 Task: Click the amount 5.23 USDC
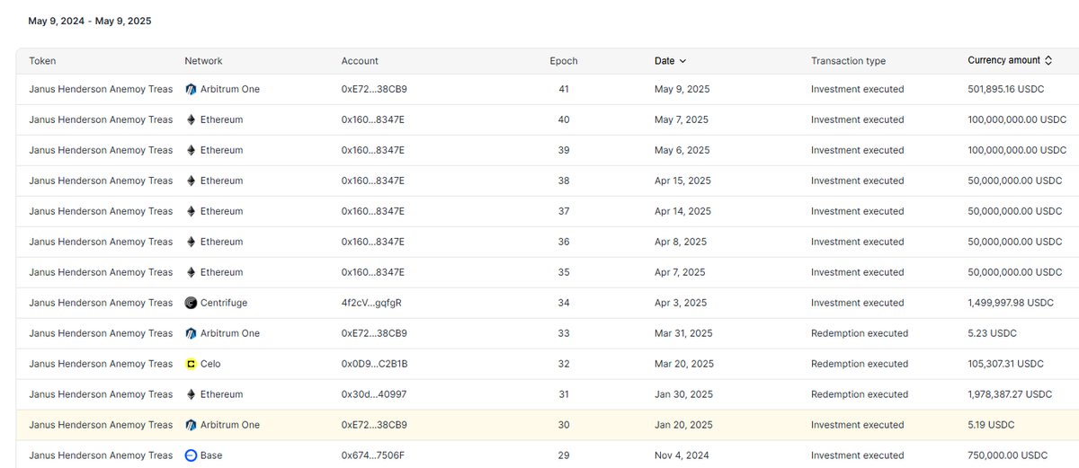pos(992,334)
